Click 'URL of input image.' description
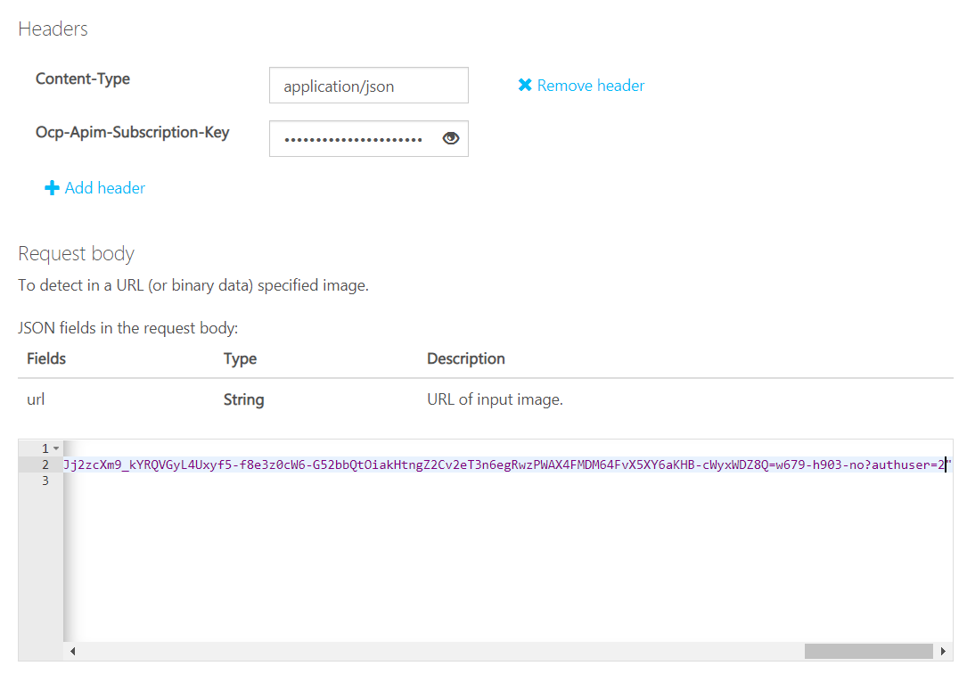The image size is (967, 674). 495,399
